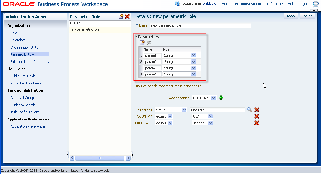Click Logout in top navigation
The image size is (321, 174).
304,4
